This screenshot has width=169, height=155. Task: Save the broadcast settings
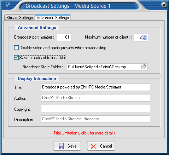pyautogui.click(x=67, y=146)
